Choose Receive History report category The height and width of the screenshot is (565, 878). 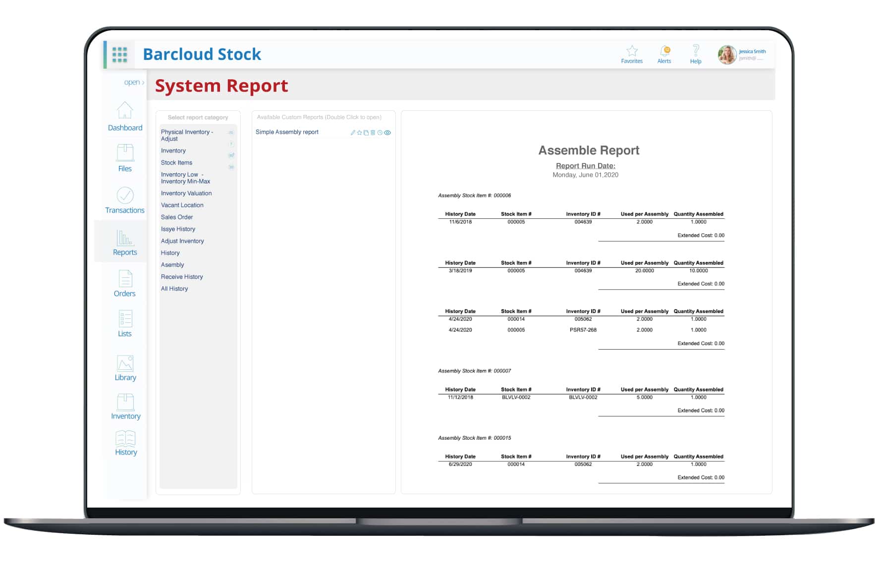pyautogui.click(x=182, y=276)
